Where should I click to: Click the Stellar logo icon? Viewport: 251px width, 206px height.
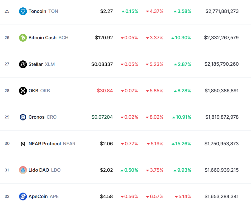click(23, 64)
